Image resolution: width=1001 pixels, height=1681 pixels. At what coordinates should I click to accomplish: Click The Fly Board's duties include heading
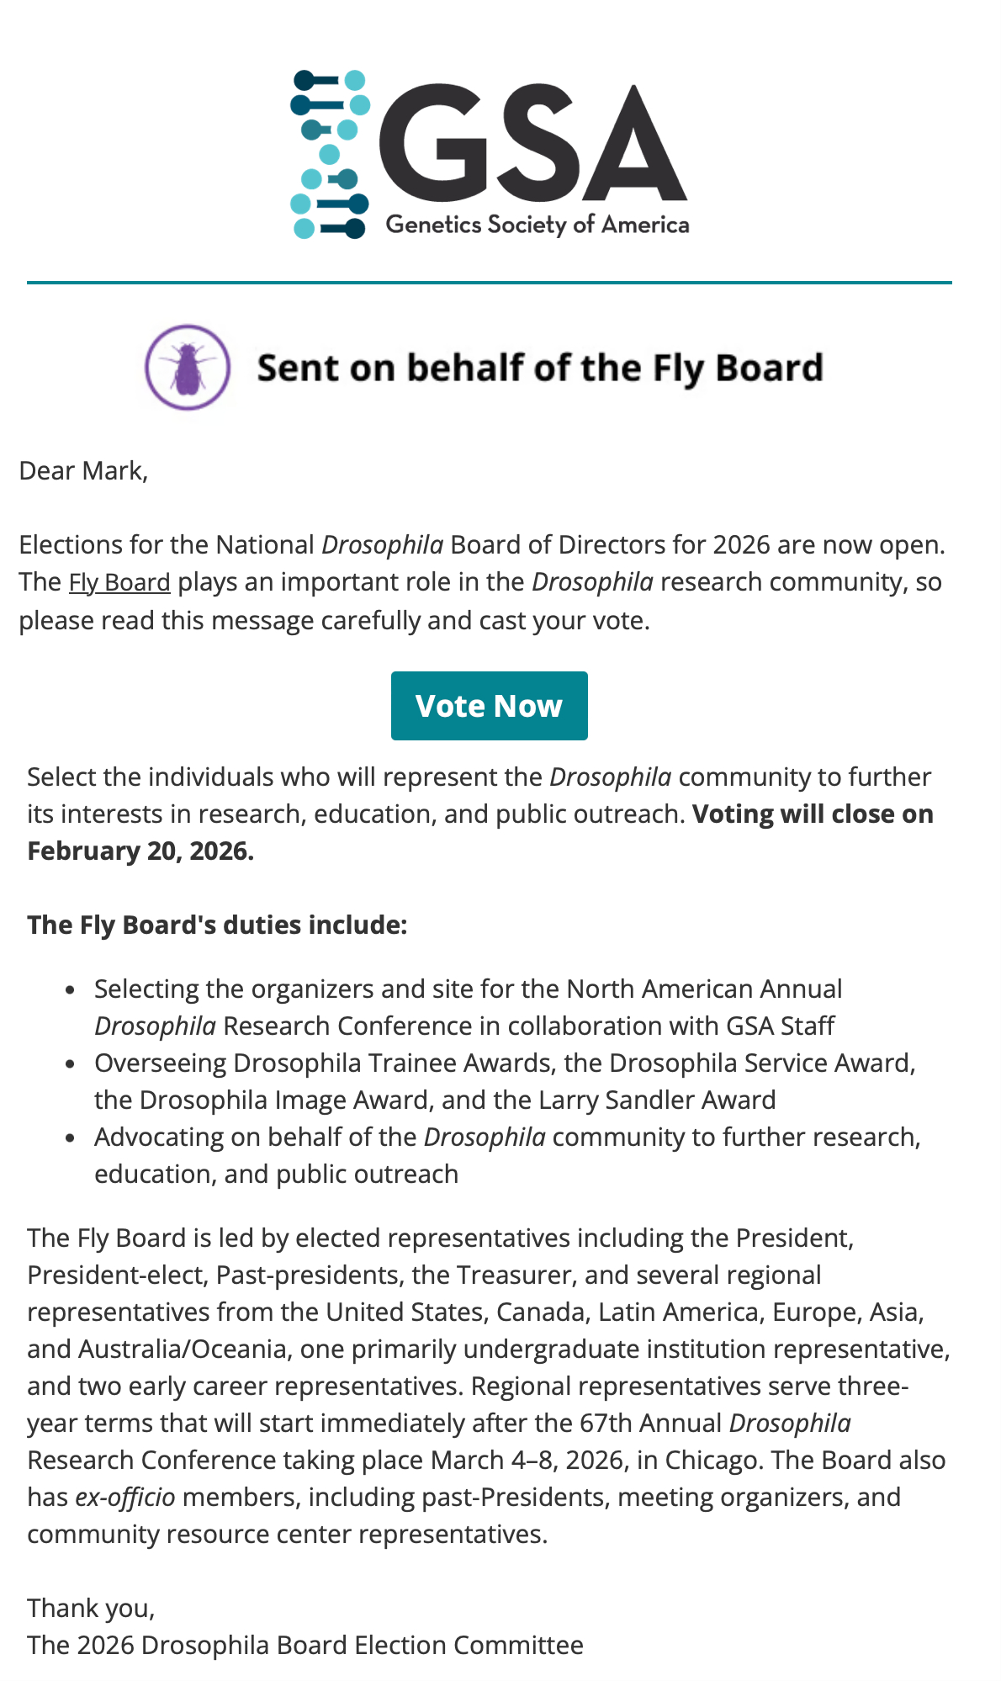[217, 925]
